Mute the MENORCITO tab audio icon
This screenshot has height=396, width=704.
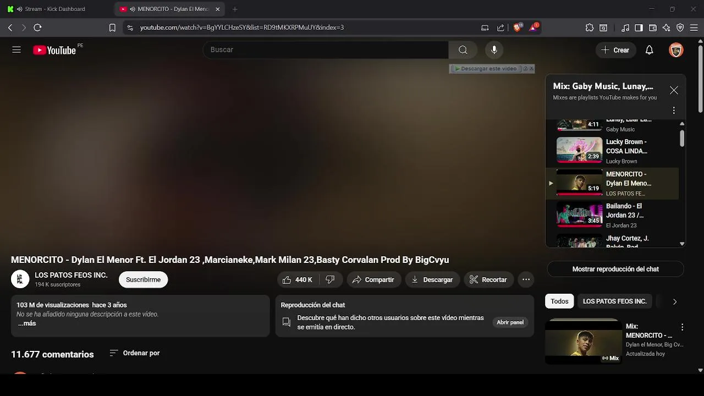133,9
